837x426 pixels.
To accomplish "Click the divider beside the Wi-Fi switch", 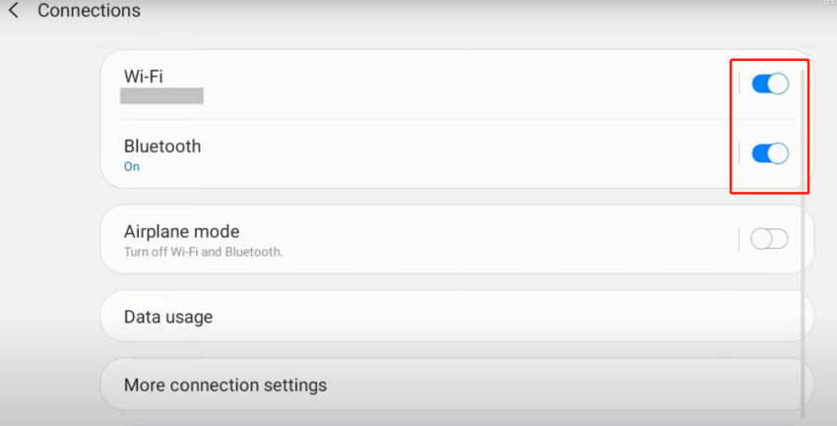I will (740, 85).
